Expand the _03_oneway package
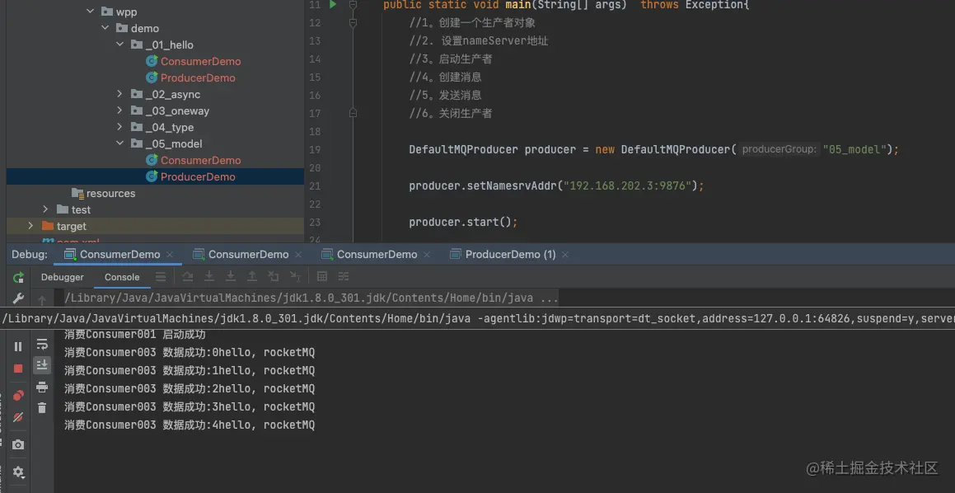 [x=120, y=110]
